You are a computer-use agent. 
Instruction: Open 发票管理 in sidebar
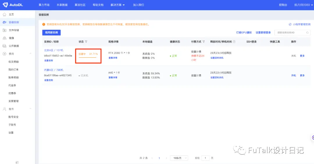click(13, 101)
